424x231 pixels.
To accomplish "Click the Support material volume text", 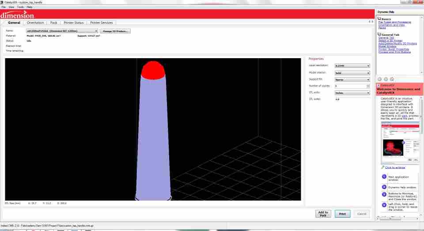I will coord(89,36).
